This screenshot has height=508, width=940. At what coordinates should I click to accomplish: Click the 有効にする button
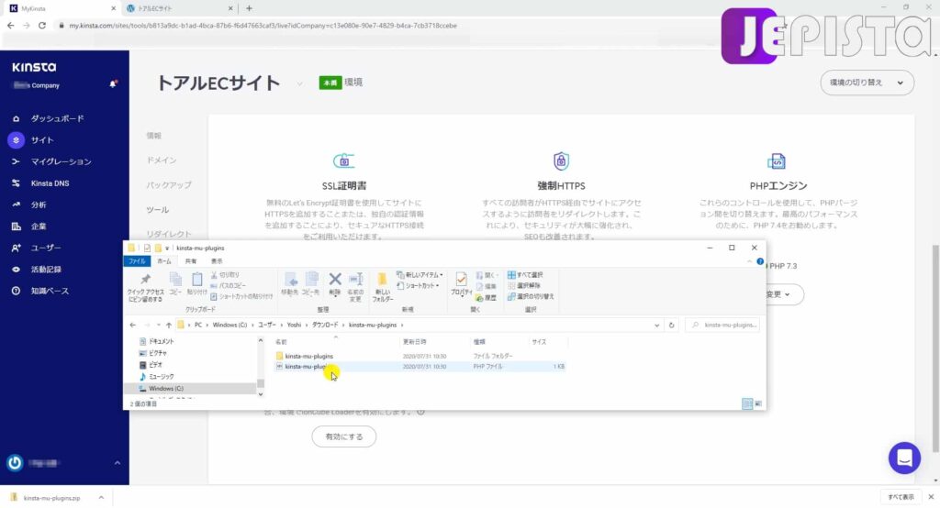[x=344, y=436]
